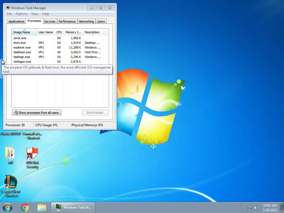Show hidden tray icons arrow
The height and width of the screenshot is (213, 284).
pos(242,208)
